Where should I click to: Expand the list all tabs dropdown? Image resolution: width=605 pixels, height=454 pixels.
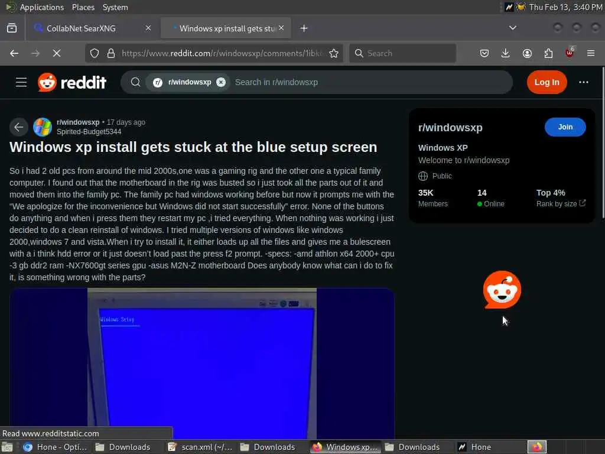click(513, 28)
